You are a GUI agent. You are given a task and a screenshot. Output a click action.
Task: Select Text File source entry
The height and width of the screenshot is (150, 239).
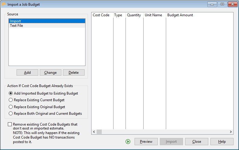[47, 26]
